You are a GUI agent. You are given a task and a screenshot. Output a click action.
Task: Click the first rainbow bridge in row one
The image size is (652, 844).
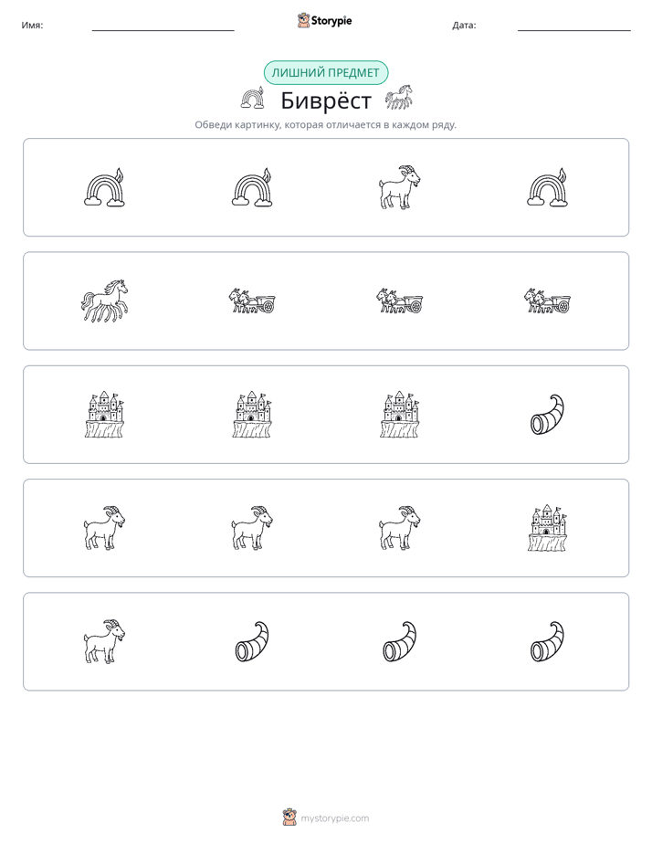[104, 187]
